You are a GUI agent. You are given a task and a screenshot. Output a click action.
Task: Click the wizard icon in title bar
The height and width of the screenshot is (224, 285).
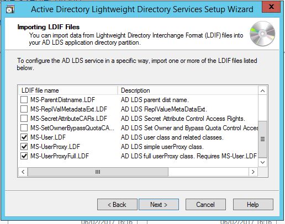click(10, 9)
